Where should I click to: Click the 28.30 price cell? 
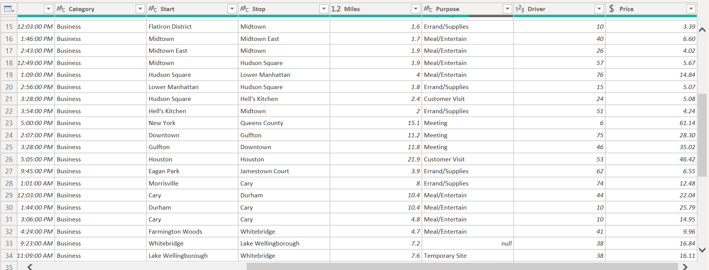coord(651,135)
